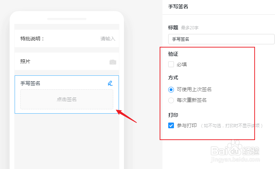Click the 如不勾选 print hint text
Screen dimensions: 275x169
(x=231, y=126)
